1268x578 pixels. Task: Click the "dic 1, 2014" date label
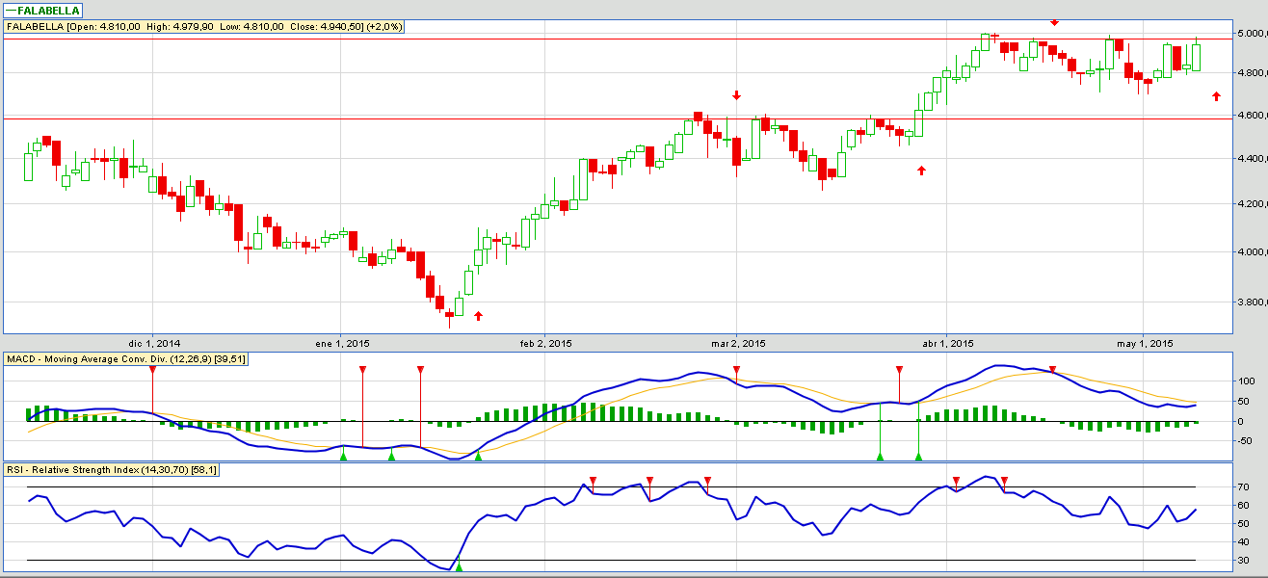154,343
